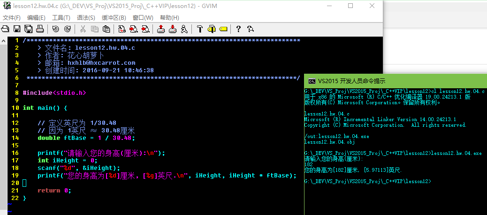The image size is (487, 215).
Task: Click the Open file toolbar icon
Action: (x=5, y=29)
